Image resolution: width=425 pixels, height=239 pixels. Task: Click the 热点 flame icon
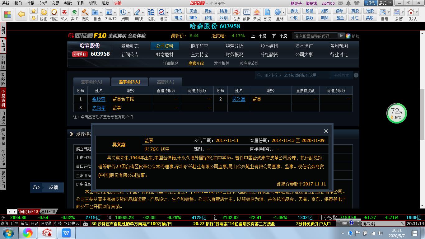(257, 12)
